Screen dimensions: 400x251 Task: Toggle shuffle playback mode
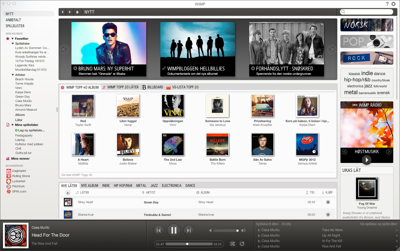[232, 244]
